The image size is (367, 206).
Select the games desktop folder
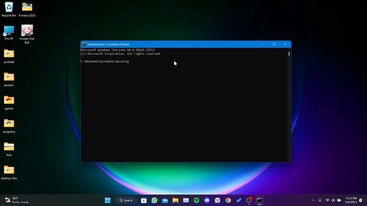coord(9,102)
